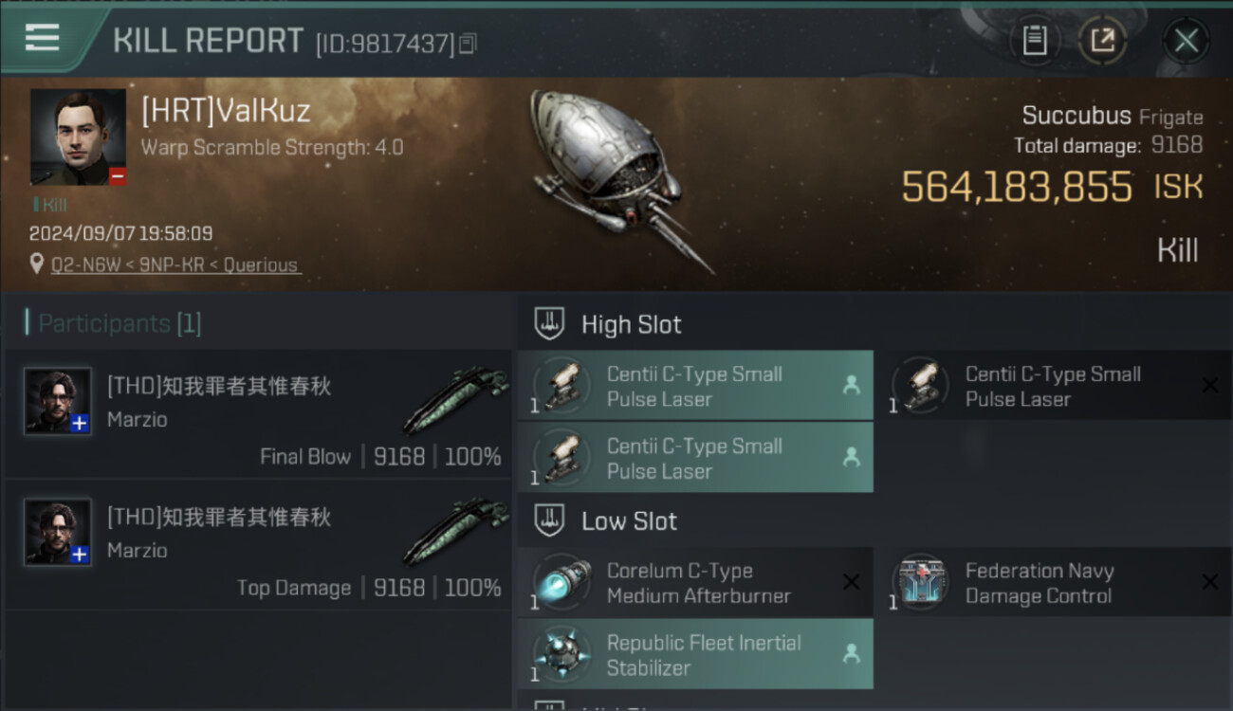
Task: Click the 564,183,855 ISK value
Action: (x=1017, y=187)
